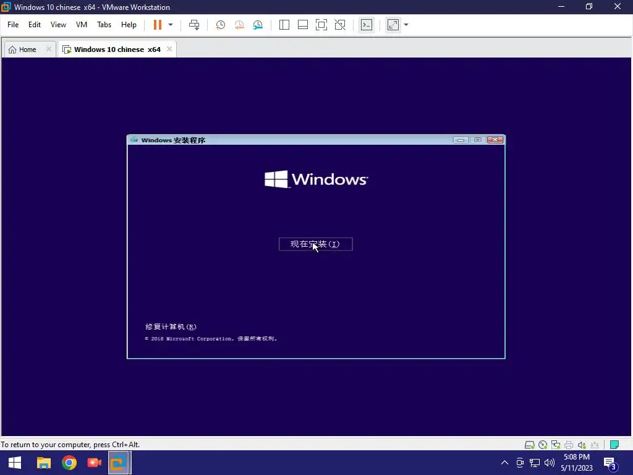
Task: Open the File menu
Action: [x=13, y=25]
